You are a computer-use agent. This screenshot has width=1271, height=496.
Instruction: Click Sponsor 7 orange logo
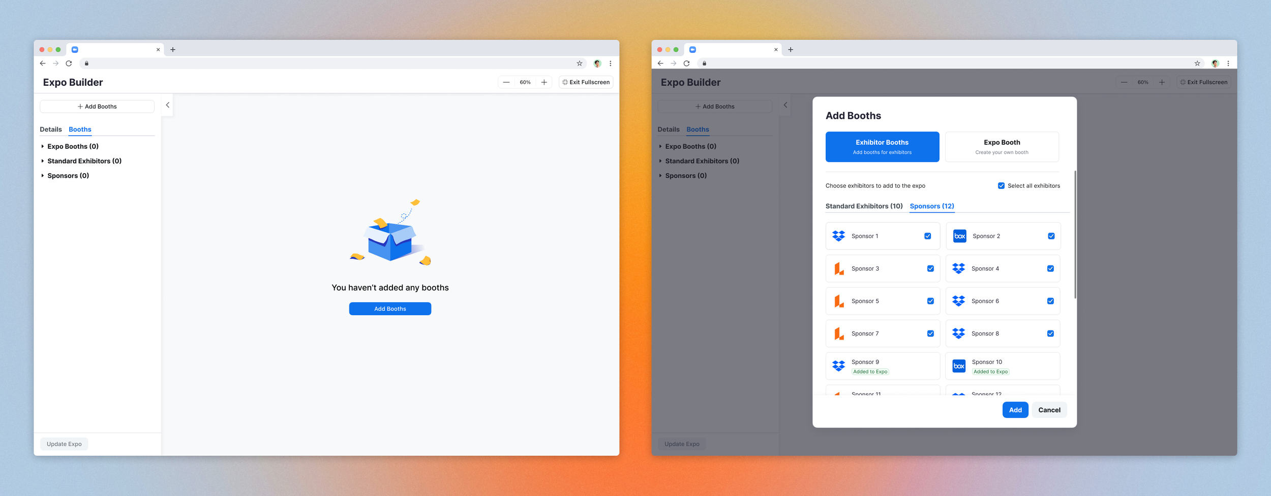(x=839, y=334)
